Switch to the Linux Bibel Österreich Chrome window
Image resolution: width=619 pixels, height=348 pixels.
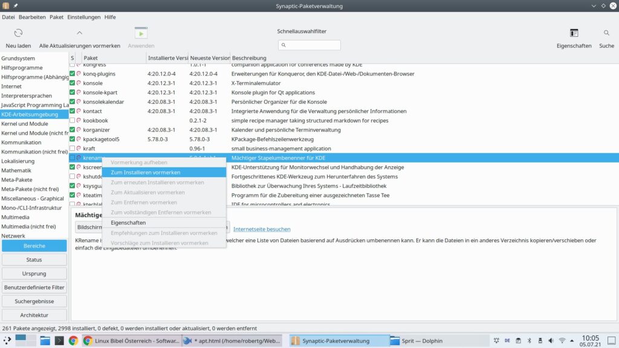(131, 341)
